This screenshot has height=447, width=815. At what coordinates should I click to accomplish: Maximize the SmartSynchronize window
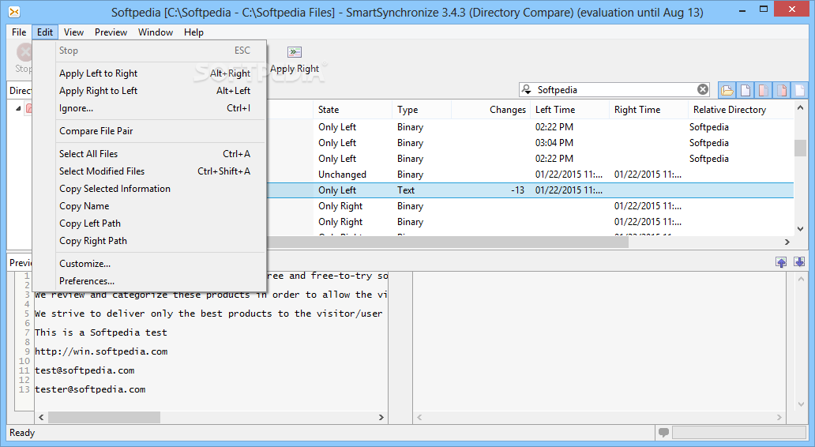pos(764,9)
